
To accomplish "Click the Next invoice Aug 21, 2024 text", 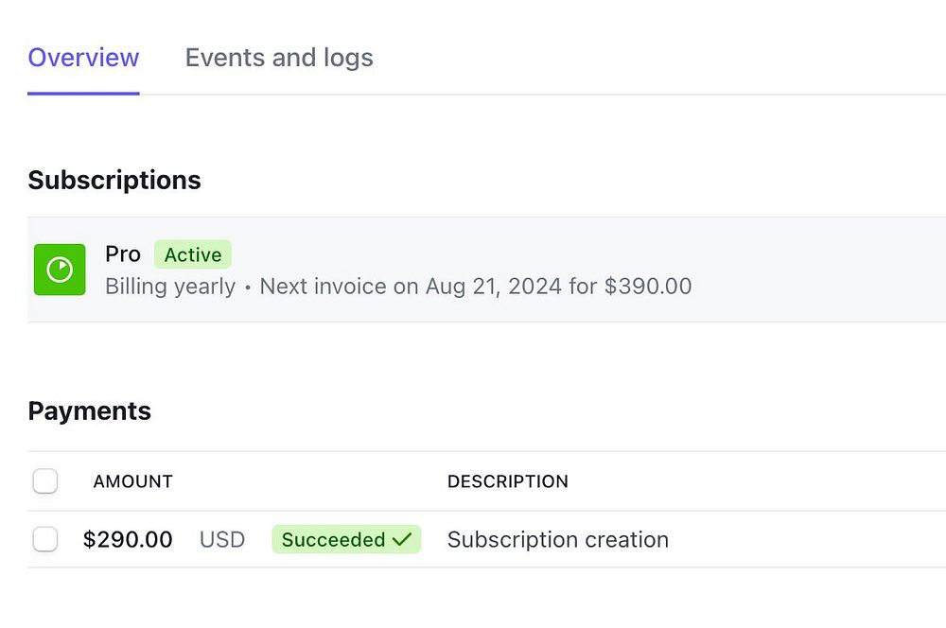I will (412, 286).
